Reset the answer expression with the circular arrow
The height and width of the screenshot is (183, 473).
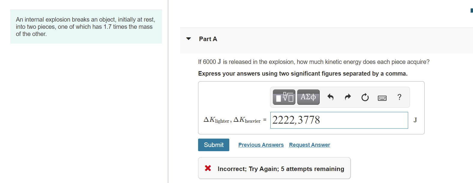coord(365,97)
